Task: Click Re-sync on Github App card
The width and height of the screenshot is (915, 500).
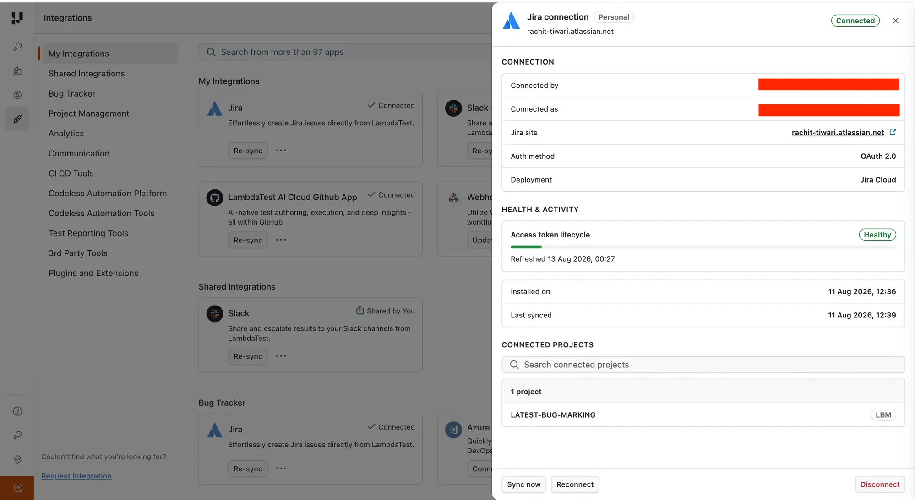Action: [x=248, y=240]
